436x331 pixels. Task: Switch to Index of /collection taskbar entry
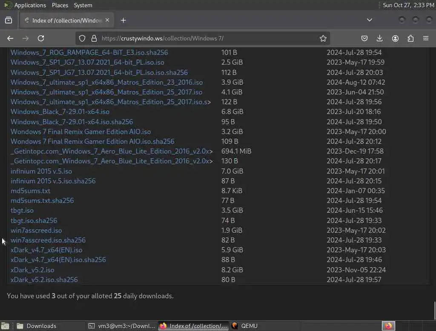(x=193, y=326)
